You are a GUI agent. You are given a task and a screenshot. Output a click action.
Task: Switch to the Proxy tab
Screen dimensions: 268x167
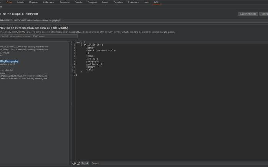click(9, 2)
